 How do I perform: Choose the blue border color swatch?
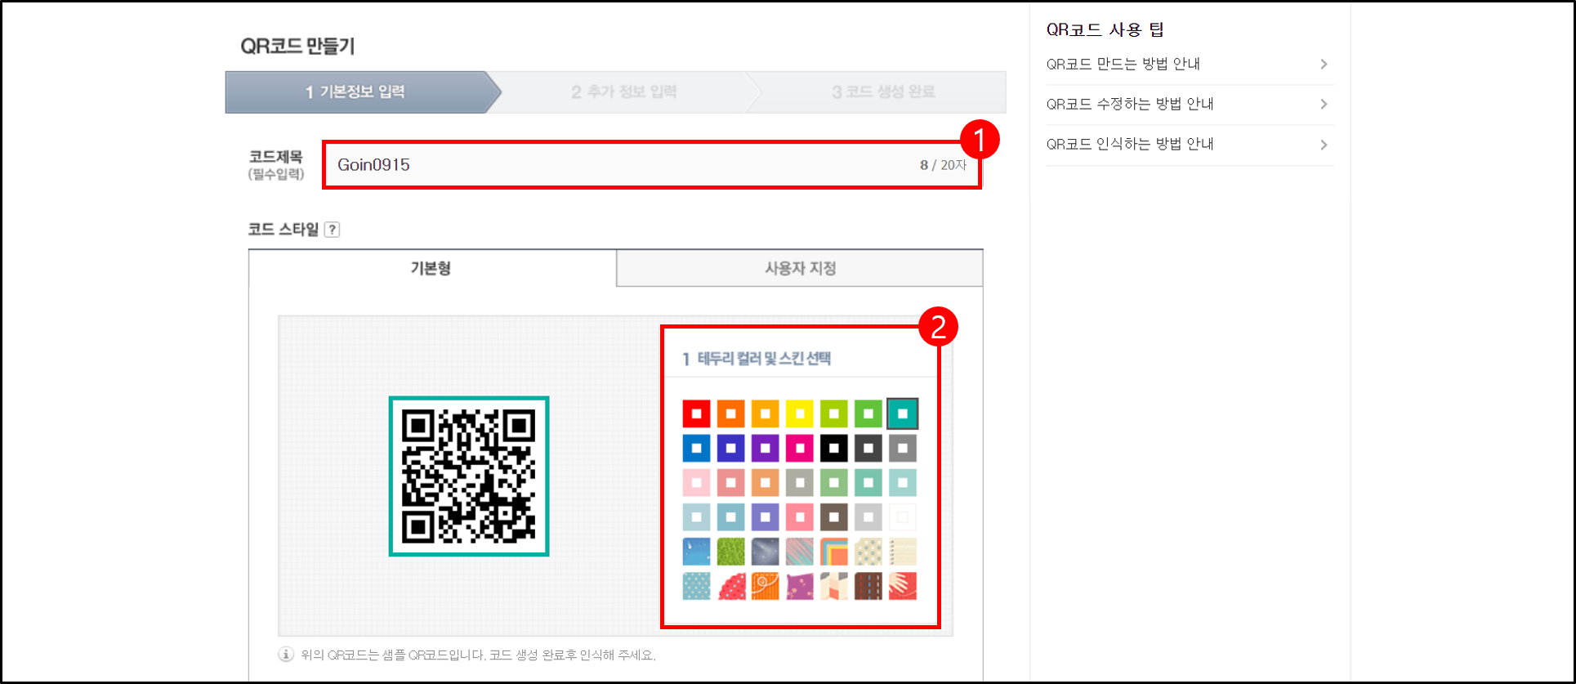click(697, 448)
